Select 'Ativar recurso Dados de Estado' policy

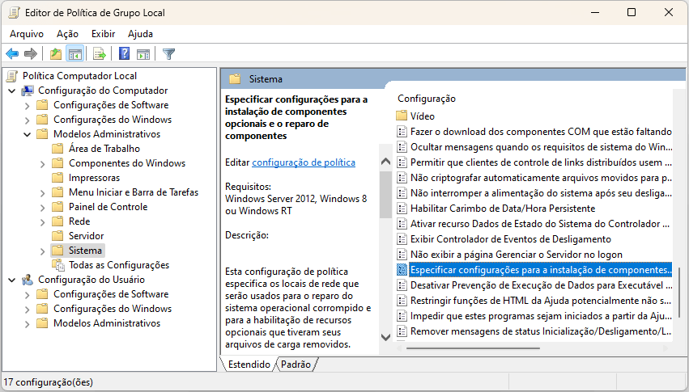[x=541, y=224]
